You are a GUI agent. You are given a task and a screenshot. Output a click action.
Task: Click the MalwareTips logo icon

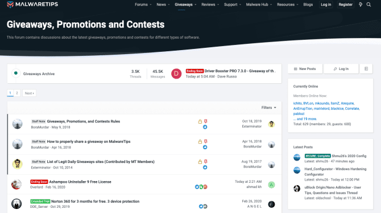[10, 5]
